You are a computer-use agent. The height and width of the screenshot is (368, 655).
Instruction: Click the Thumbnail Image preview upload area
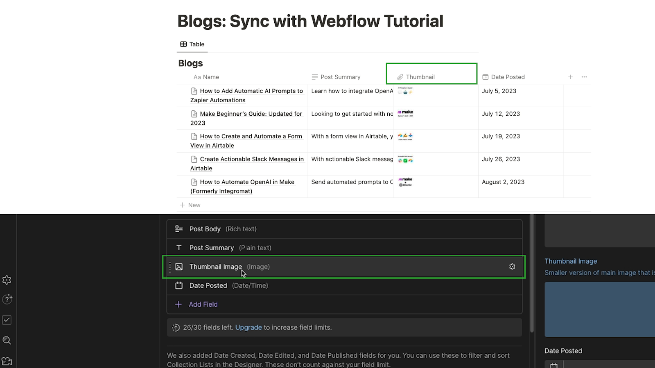(x=600, y=310)
